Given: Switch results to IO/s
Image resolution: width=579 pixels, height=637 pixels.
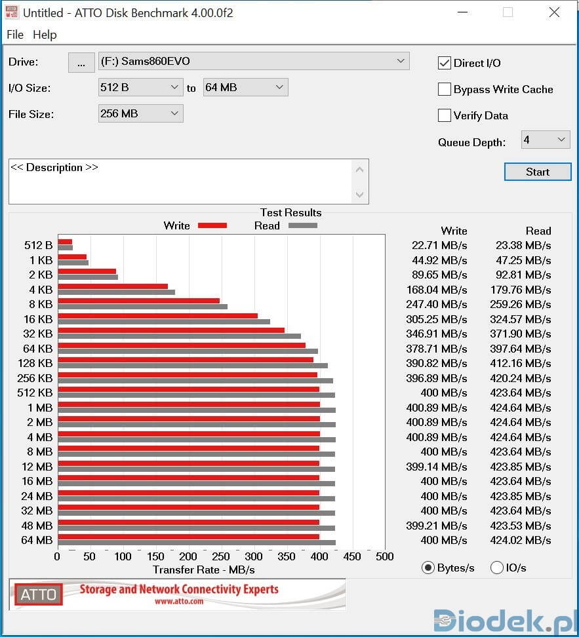Looking at the screenshot, I should click(497, 568).
